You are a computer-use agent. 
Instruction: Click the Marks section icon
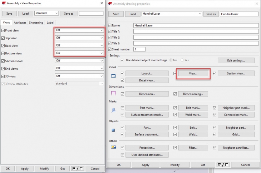(x=113, y=111)
